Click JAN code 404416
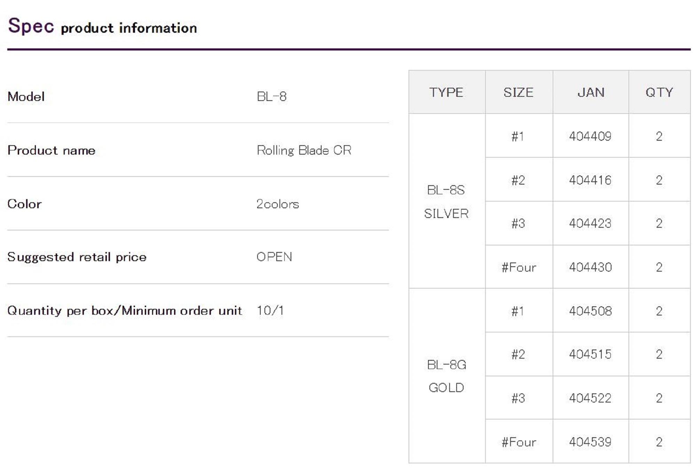The height and width of the screenshot is (470, 696). (x=590, y=180)
